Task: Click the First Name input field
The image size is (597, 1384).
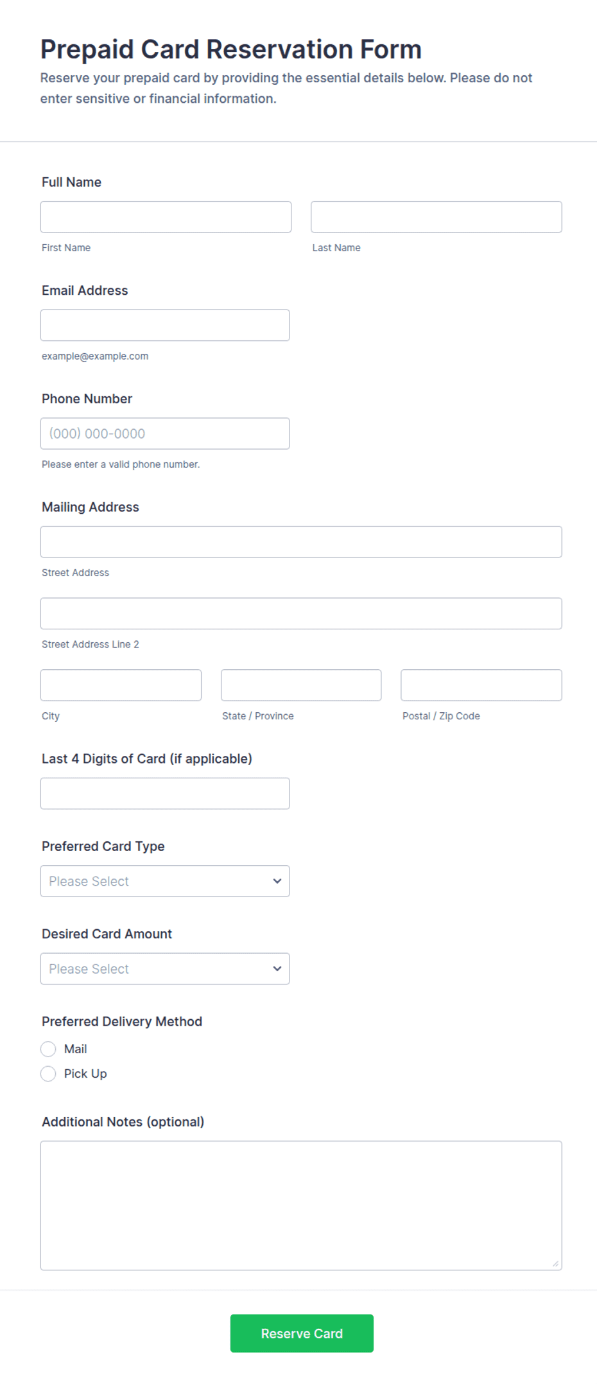Action: tap(166, 217)
